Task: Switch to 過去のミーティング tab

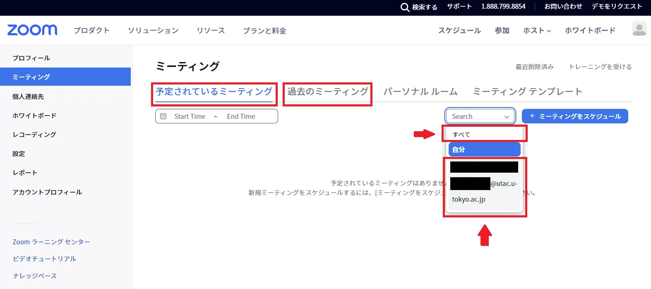Action: point(327,92)
